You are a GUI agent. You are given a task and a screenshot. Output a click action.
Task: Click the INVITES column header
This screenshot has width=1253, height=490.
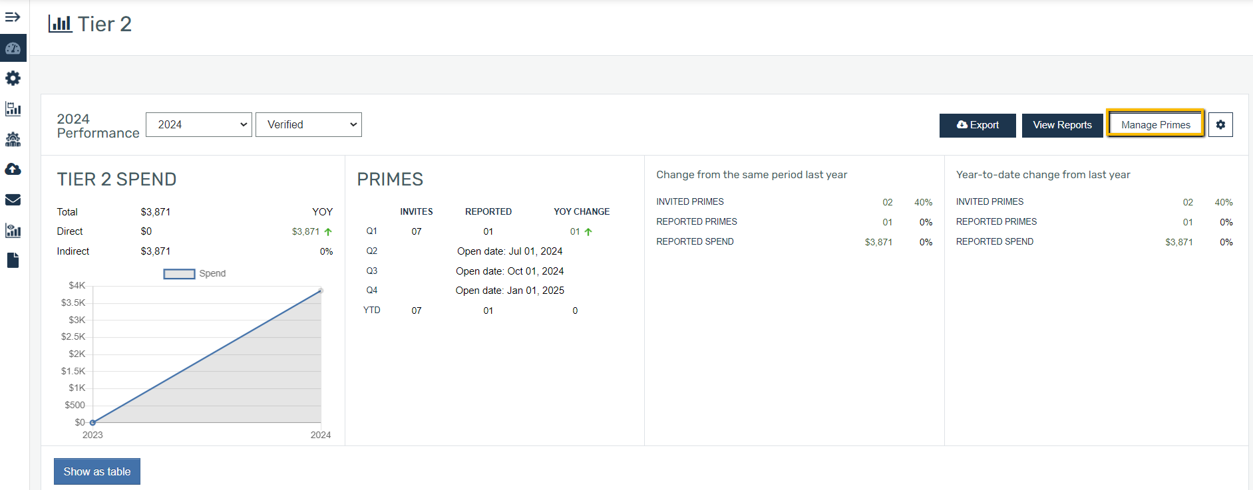[417, 211]
